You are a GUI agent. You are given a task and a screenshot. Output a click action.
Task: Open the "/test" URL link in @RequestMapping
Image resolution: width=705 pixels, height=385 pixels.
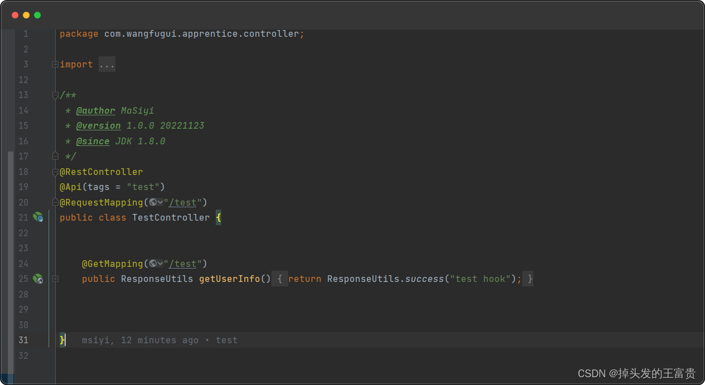click(183, 202)
